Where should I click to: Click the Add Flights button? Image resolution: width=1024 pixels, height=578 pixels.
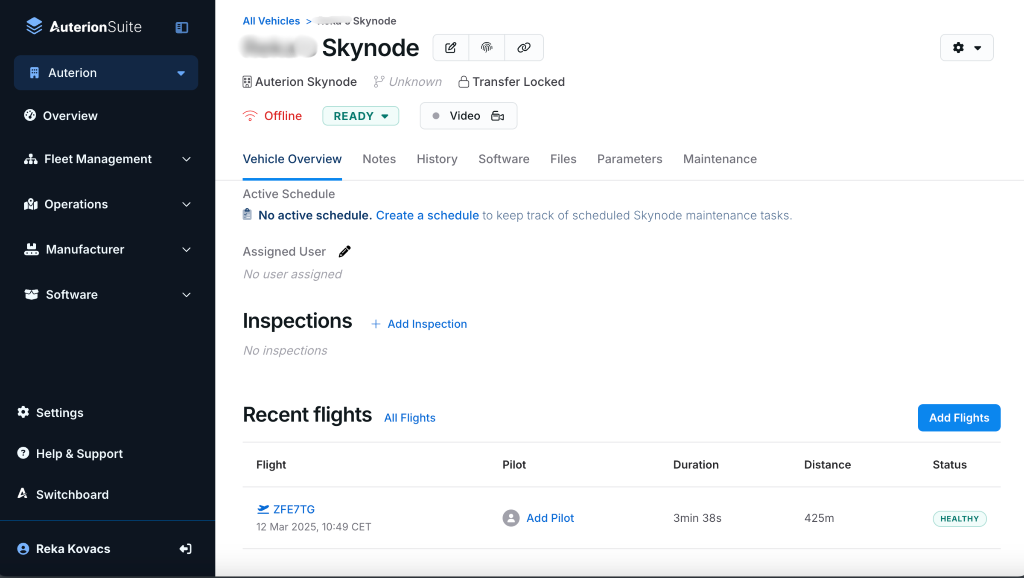pyautogui.click(x=959, y=418)
